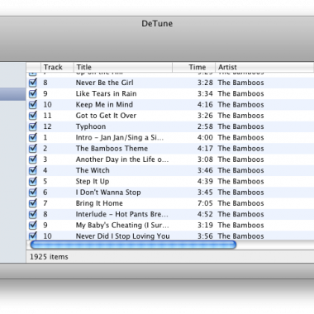
Task: Click the 3:19 time value
Action: point(205,225)
